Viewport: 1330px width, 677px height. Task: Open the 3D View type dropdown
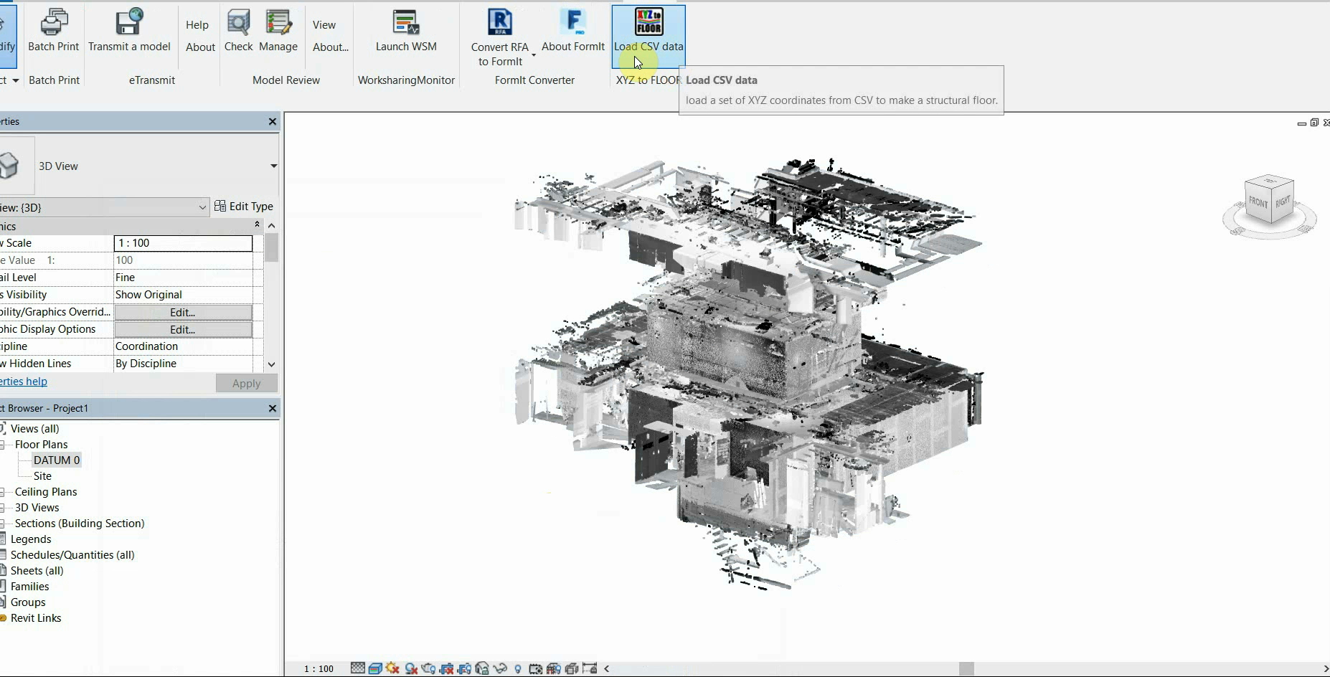[272, 166]
